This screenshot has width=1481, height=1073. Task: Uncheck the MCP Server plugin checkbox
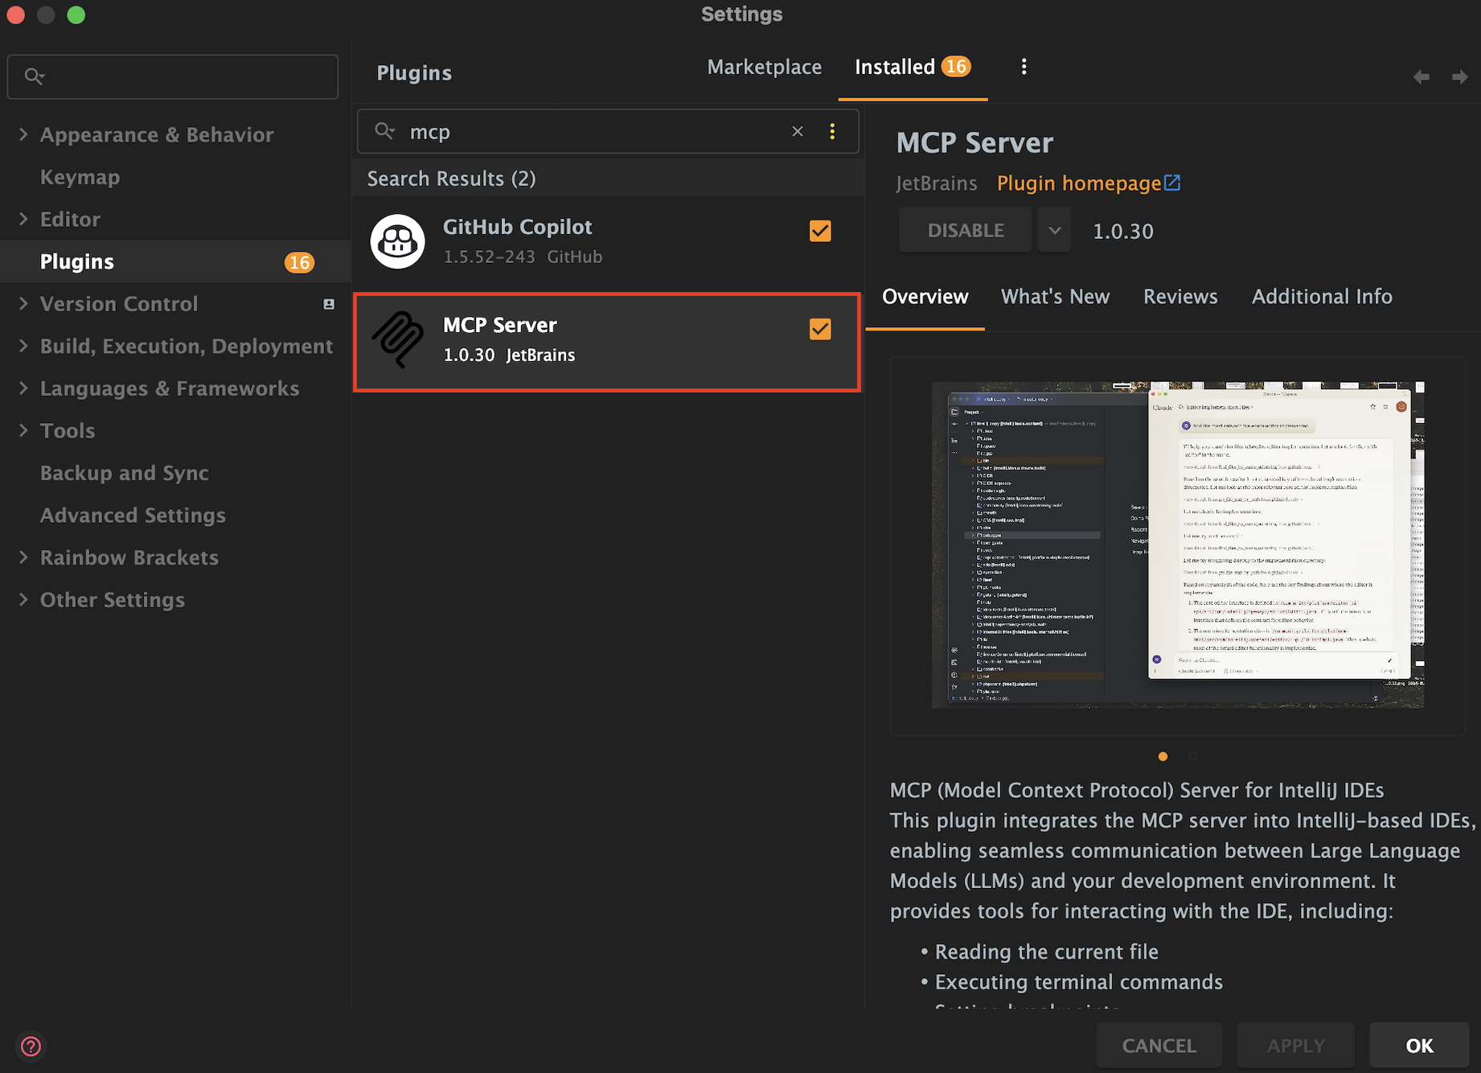(820, 329)
